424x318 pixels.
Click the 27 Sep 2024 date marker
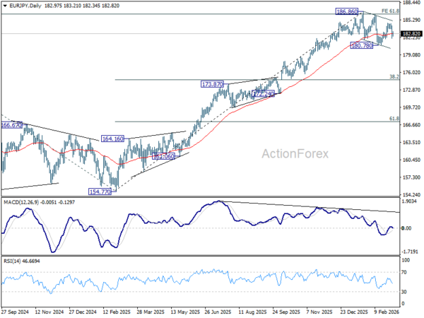click(15, 312)
